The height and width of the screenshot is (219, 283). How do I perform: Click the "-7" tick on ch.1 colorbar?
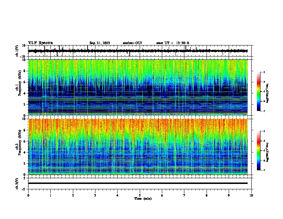pyautogui.click(x=263, y=111)
